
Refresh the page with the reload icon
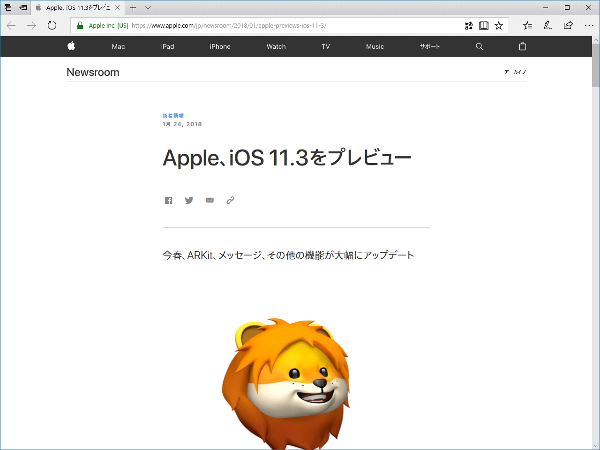tap(52, 26)
